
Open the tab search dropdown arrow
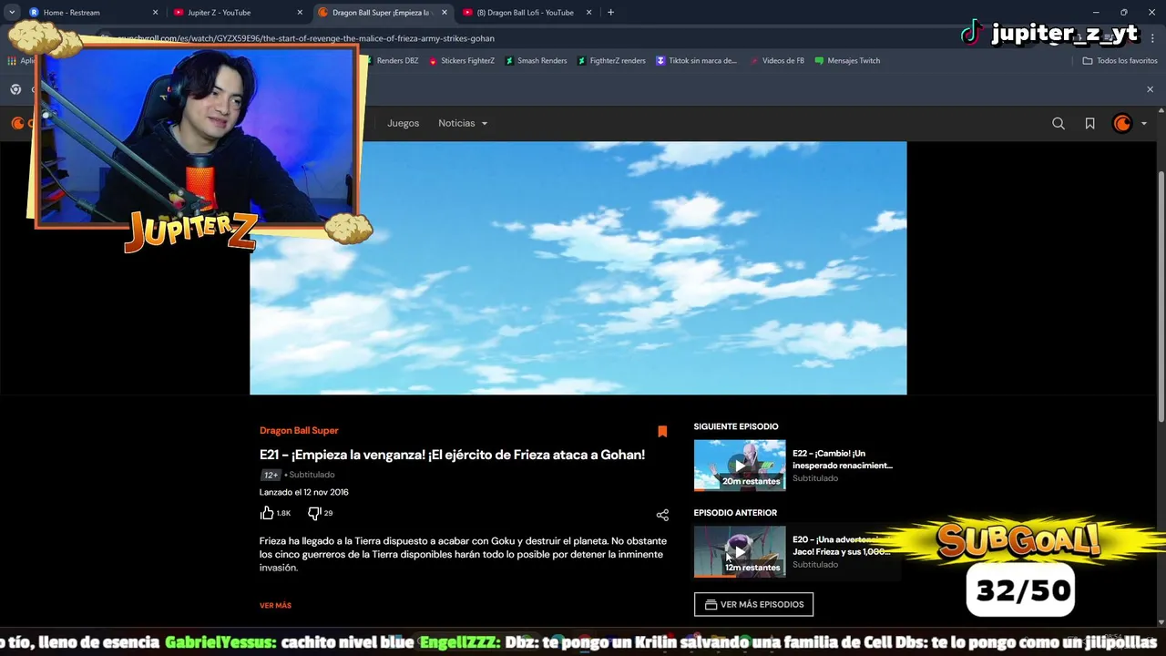(11, 13)
